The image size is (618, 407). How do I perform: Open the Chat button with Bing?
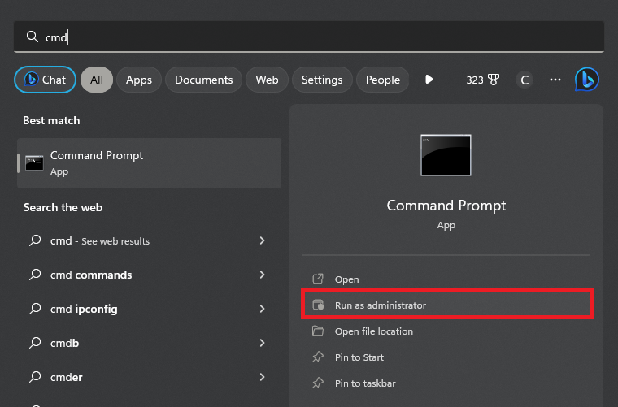46,80
